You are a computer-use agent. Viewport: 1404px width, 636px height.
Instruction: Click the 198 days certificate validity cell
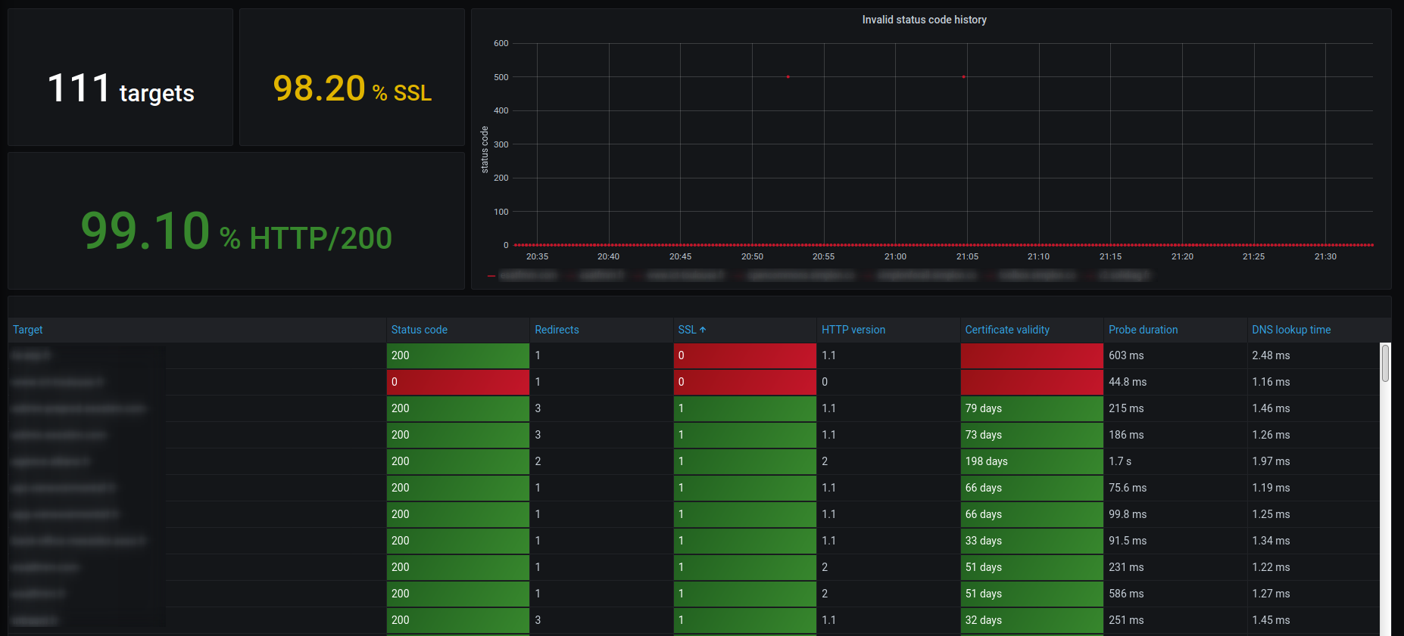pyautogui.click(x=1031, y=461)
